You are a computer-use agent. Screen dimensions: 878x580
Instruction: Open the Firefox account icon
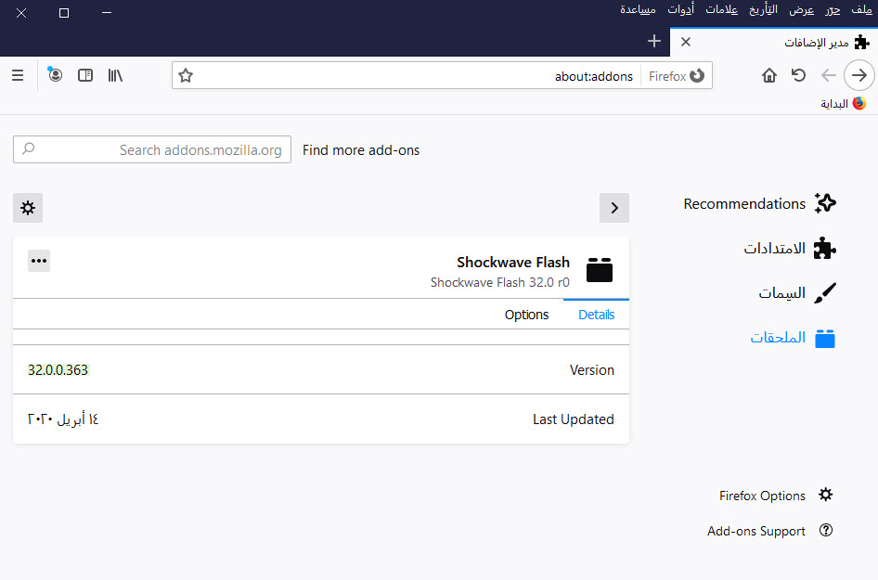coord(55,74)
